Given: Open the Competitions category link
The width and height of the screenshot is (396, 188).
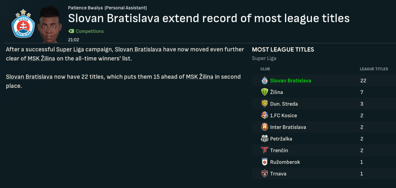Looking at the screenshot, I should pyautogui.click(x=89, y=31).
